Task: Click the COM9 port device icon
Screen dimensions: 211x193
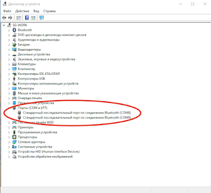Action: [x=20, y=118]
